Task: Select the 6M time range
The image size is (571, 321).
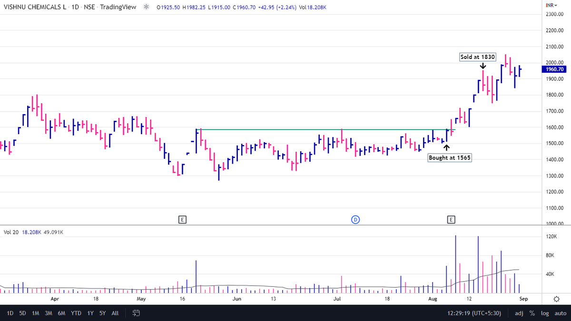Action: click(x=61, y=313)
